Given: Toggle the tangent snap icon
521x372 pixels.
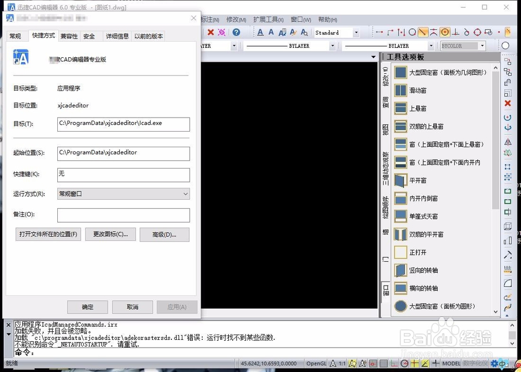Looking at the screenshot, I should point(466,32).
